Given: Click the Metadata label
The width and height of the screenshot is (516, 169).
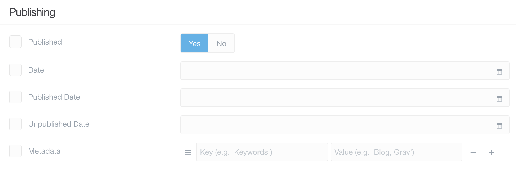Looking at the screenshot, I should [44, 151].
